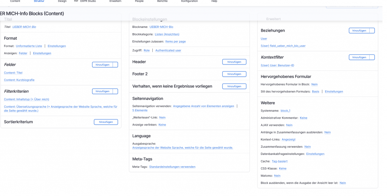
Task: Open the Content: Kurzbiografie field link
Action: [x=19, y=80]
